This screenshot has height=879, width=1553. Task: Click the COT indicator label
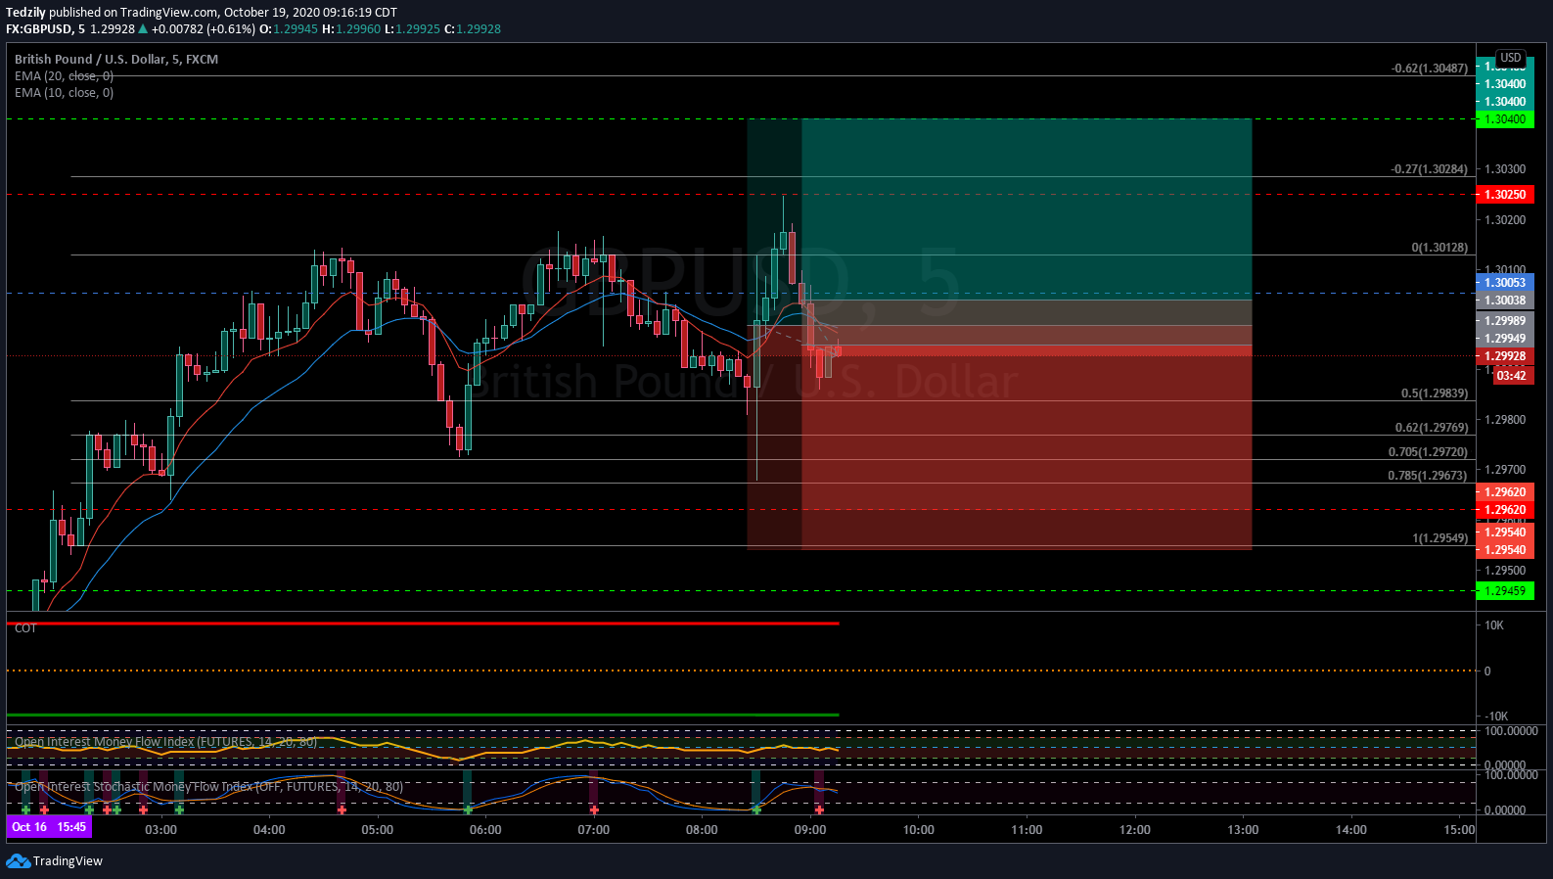[25, 628]
